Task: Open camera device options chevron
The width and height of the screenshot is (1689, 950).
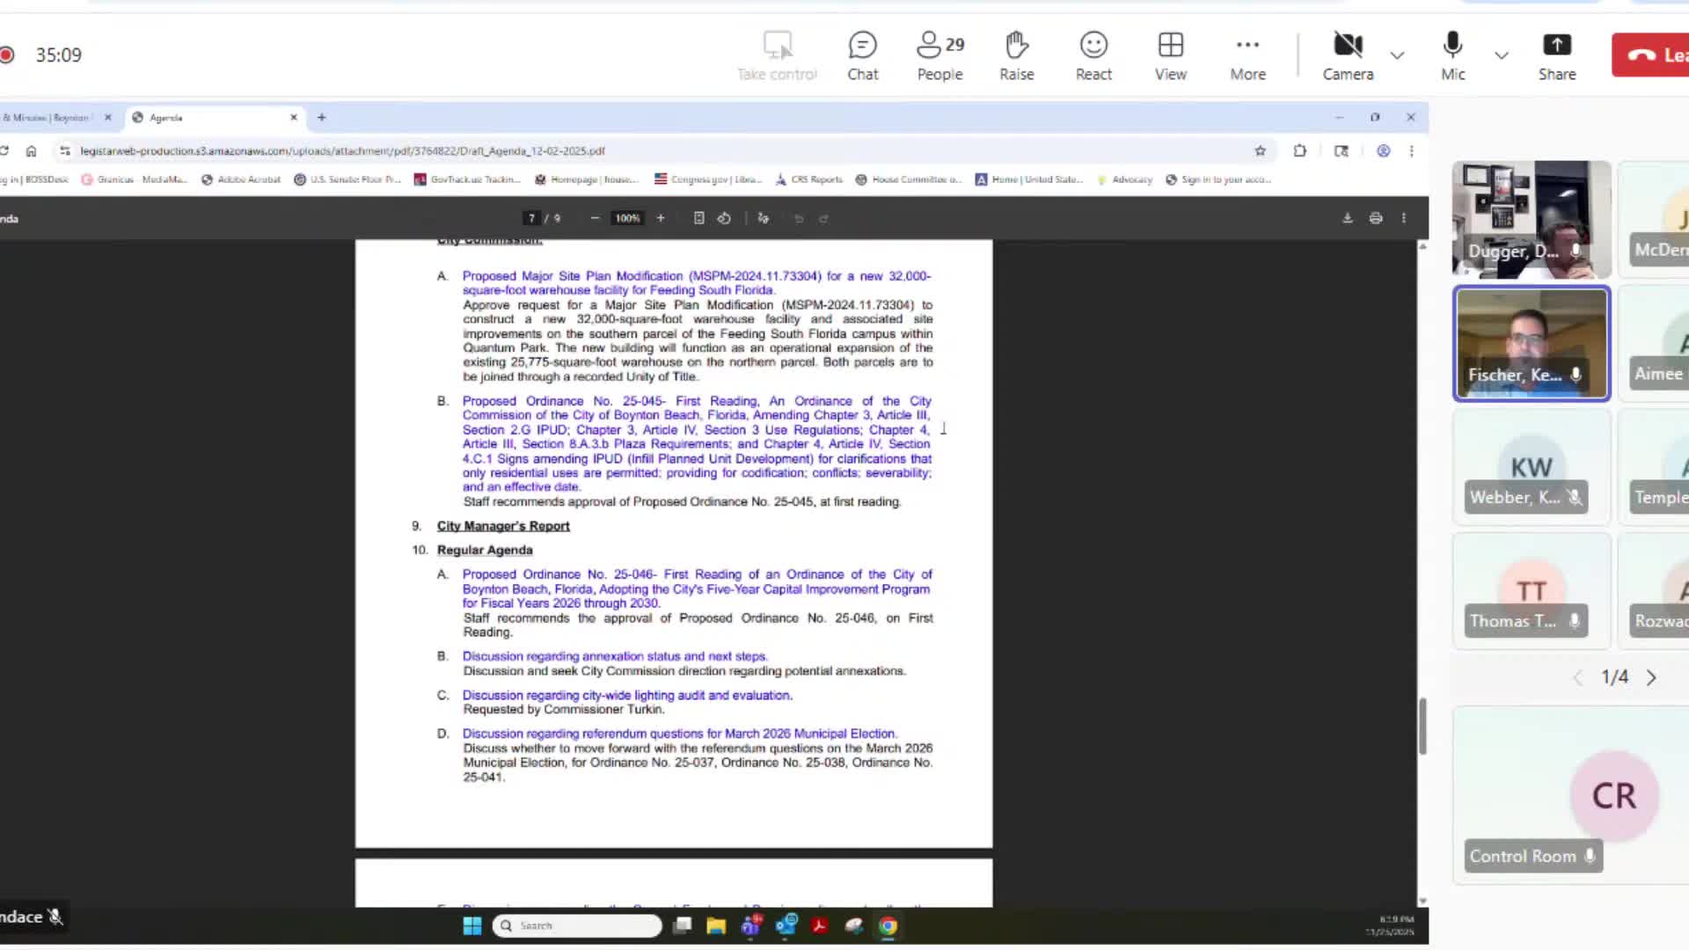Action: (1398, 55)
